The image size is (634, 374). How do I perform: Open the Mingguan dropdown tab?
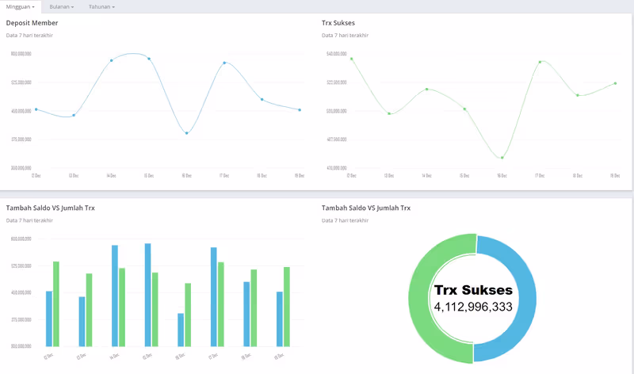click(x=21, y=6)
